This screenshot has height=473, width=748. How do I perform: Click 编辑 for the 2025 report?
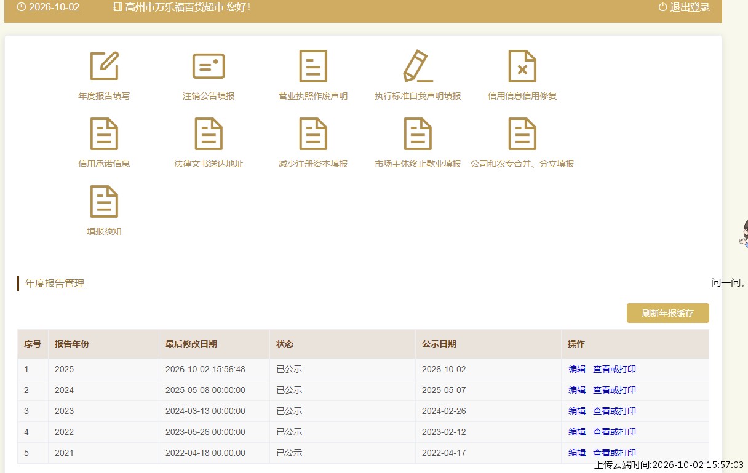coord(577,369)
